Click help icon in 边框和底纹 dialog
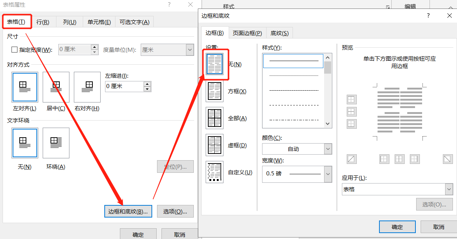The height and width of the screenshot is (239, 457). click(428, 16)
